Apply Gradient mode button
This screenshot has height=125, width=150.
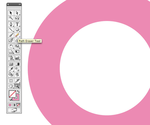[x=14, y=105]
